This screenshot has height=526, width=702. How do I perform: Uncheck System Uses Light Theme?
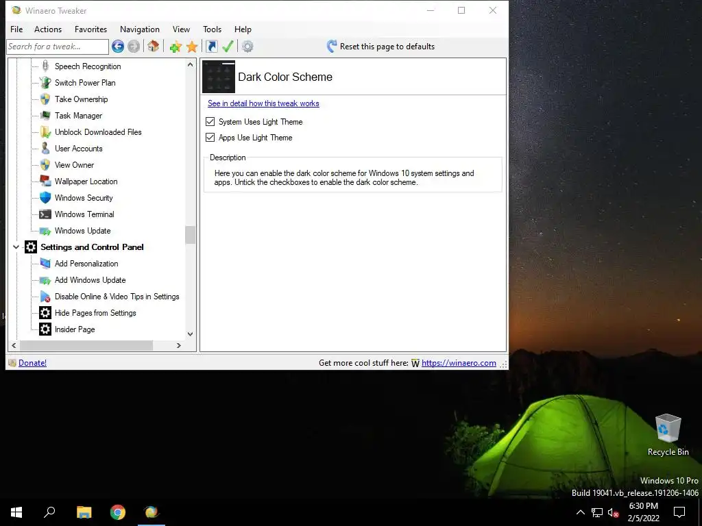pyautogui.click(x=210, y=122)
